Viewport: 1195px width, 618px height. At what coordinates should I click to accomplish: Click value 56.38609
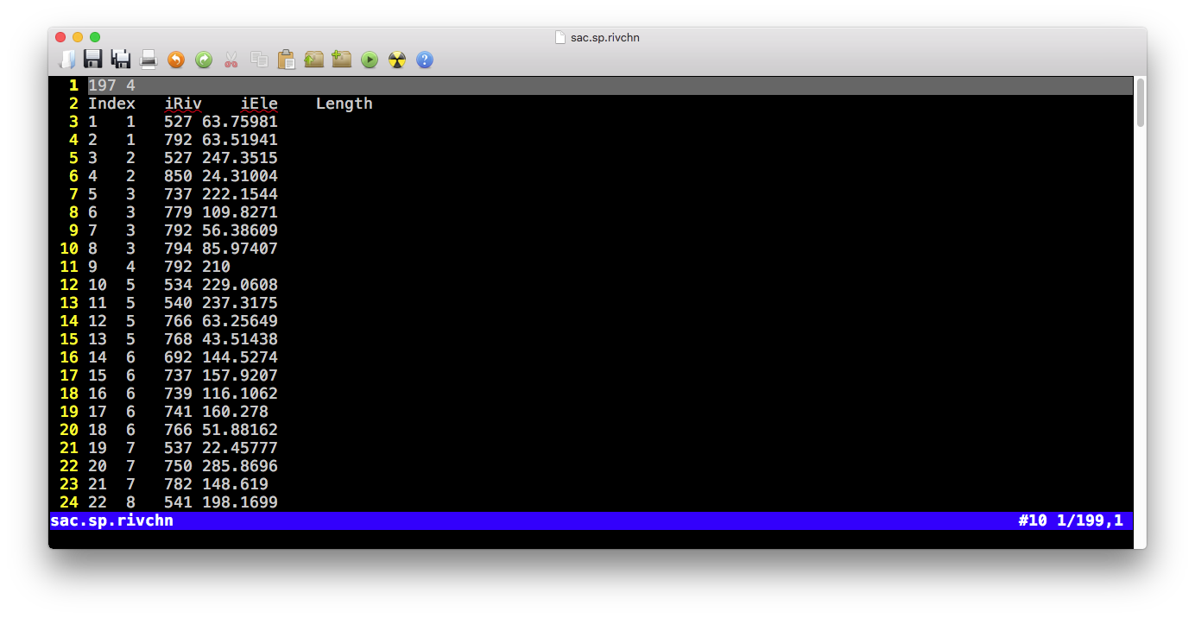coord(240,230)
